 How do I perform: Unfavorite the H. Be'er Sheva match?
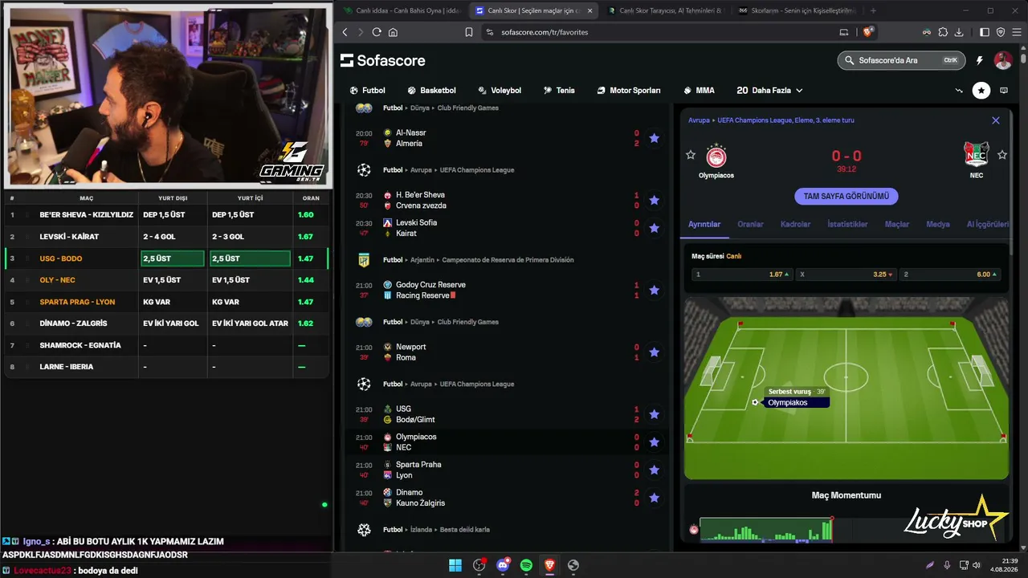pyautogui.click(x=654, y=200)
